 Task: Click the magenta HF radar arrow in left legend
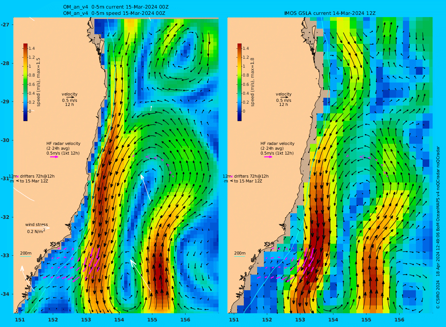tap(54, 157)
